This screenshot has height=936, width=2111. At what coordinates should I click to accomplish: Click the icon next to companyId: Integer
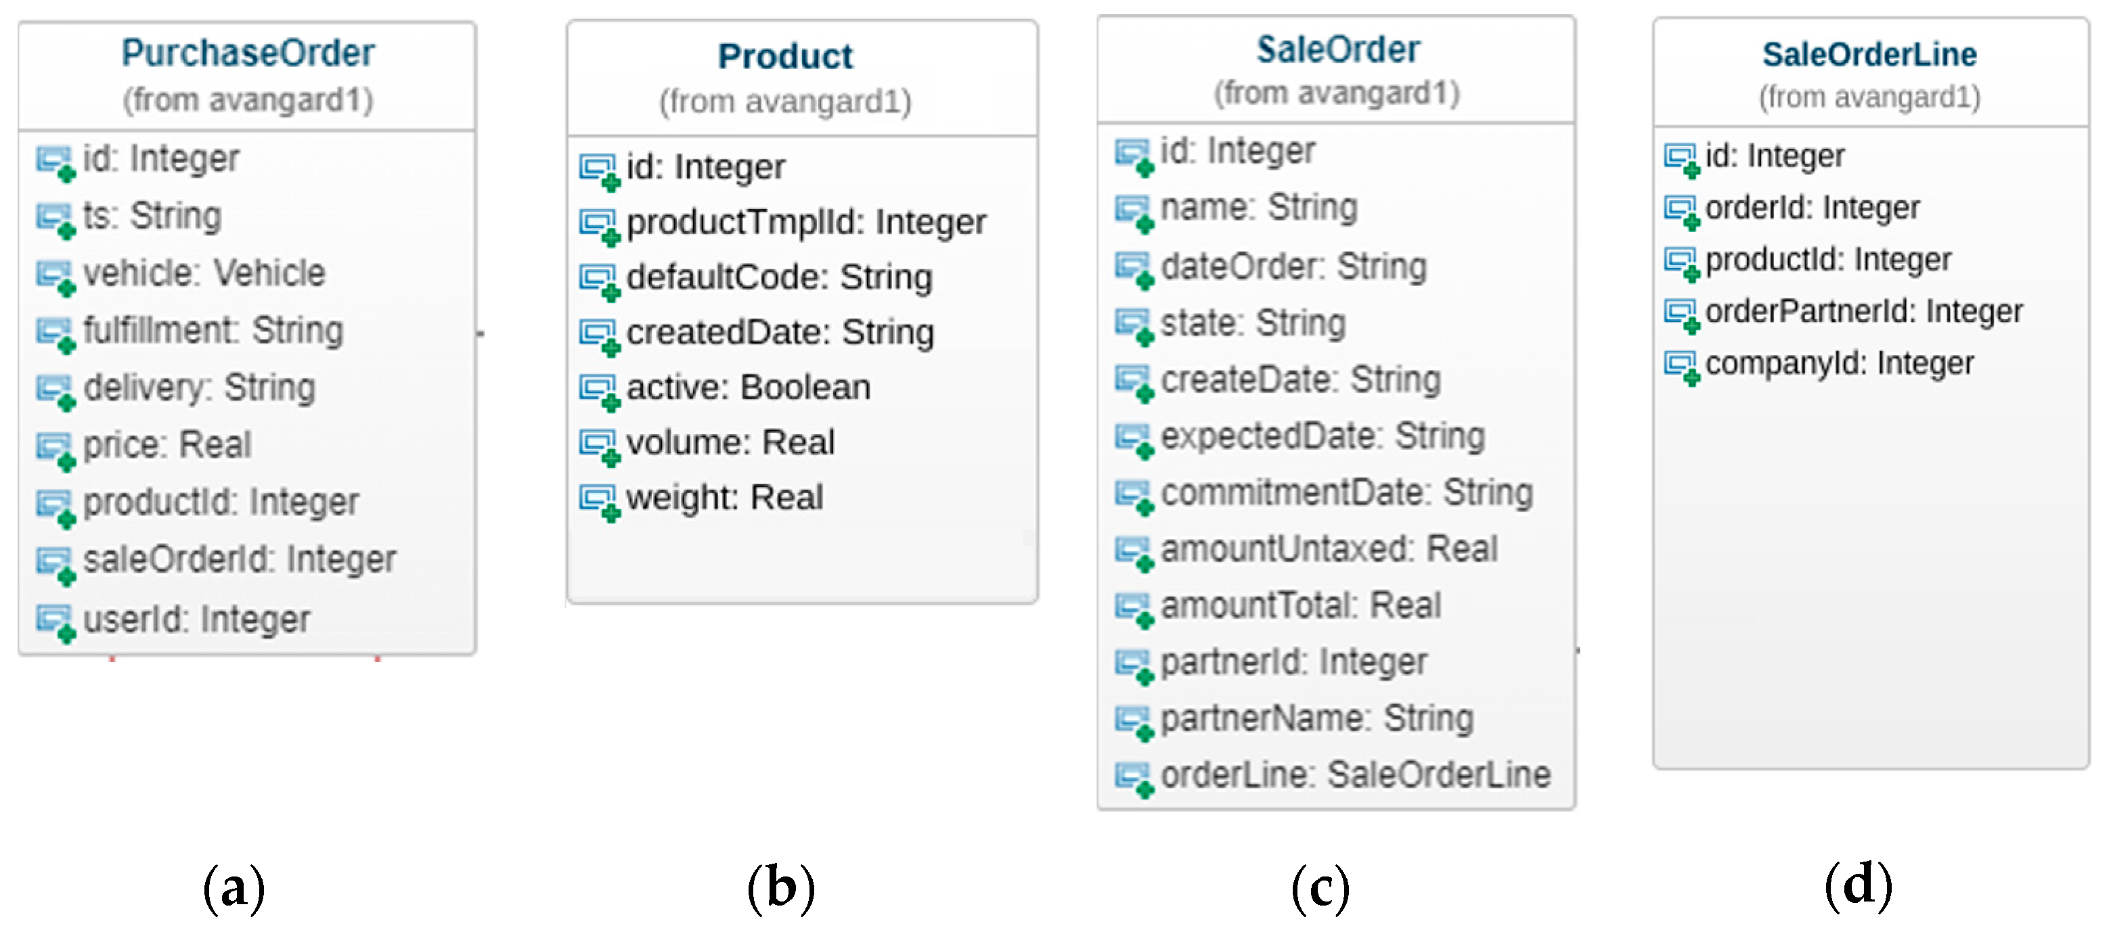[1682, 366]
